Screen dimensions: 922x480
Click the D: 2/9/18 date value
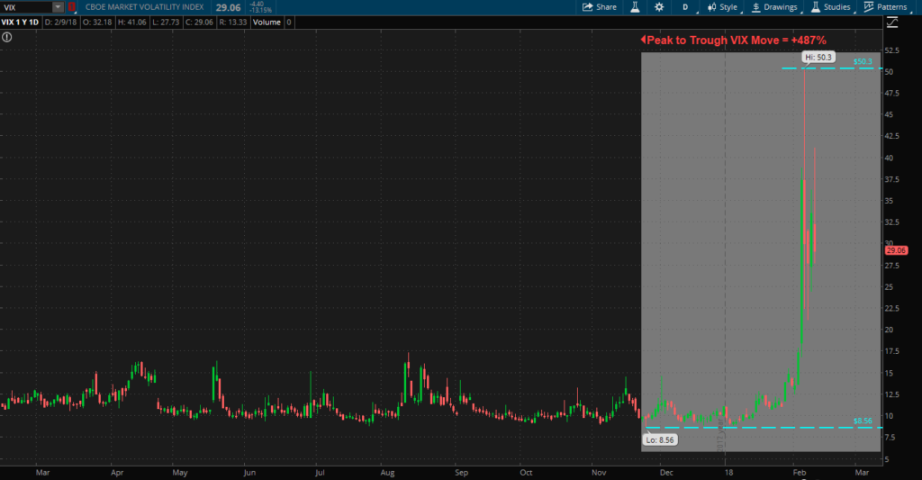tap(61, 23)
